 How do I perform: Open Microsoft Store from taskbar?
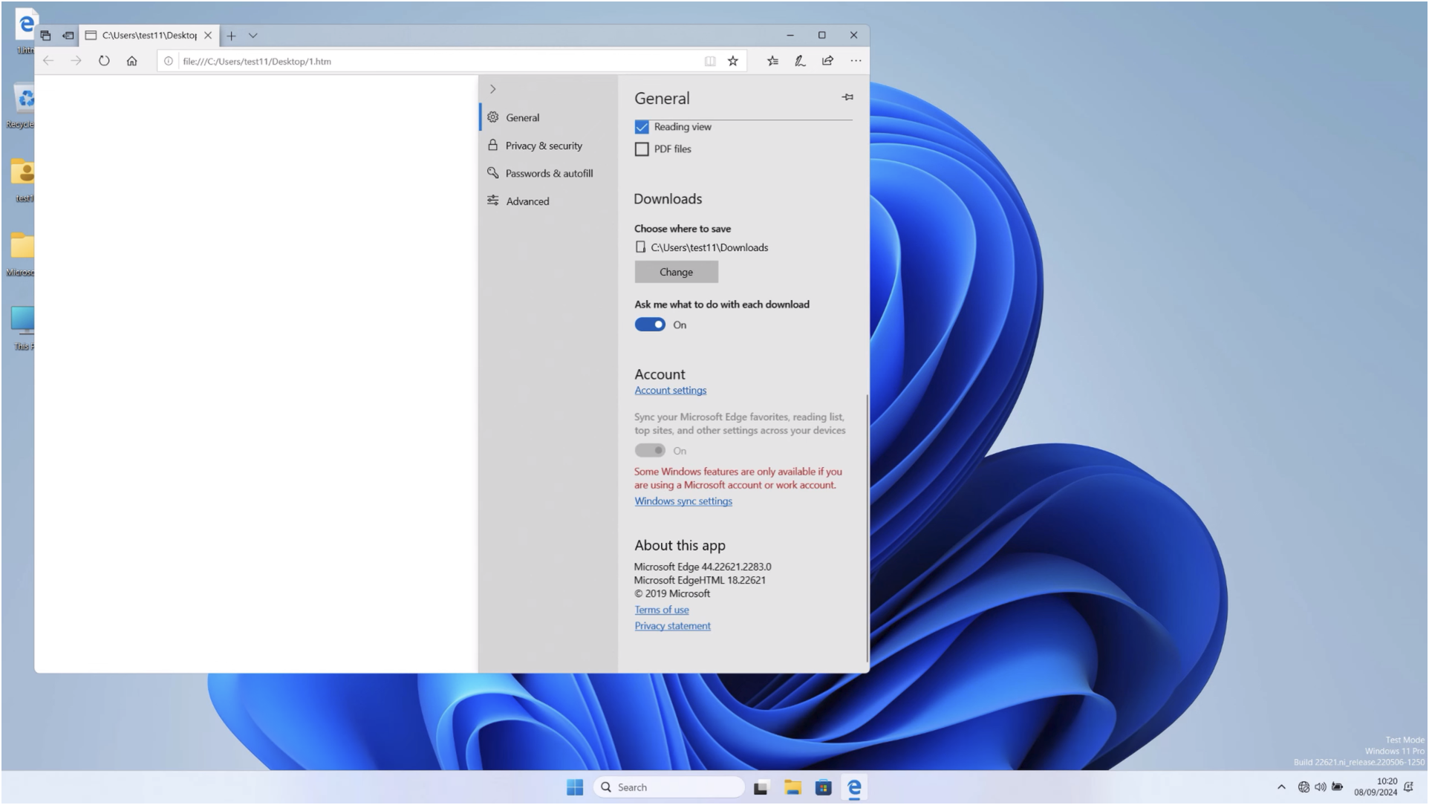(x=823, y=788)
